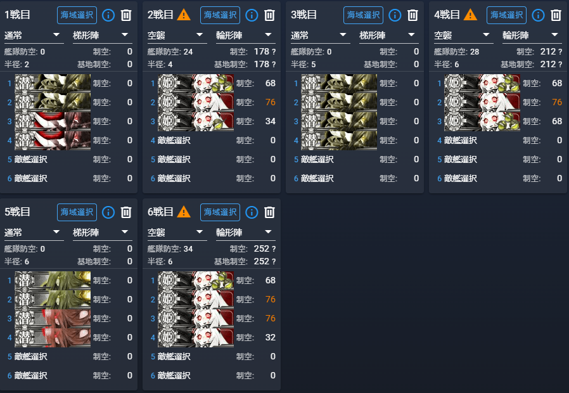Open the info icon on 4戦目
Image resolution: width=569 pixels, height=393 pixels.
point(538,15)
